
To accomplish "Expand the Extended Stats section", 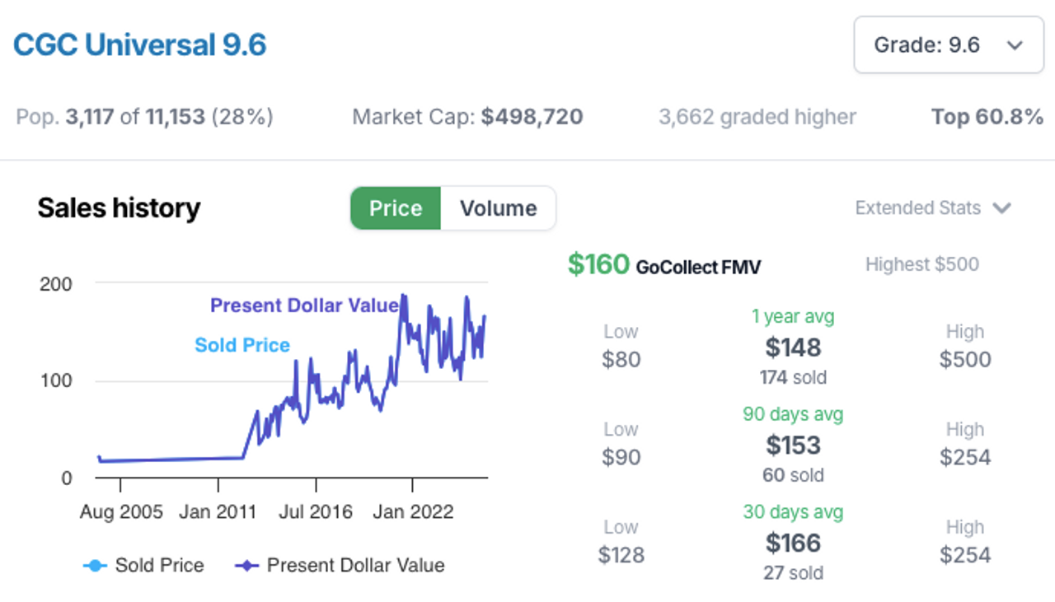I will point(918,208).
